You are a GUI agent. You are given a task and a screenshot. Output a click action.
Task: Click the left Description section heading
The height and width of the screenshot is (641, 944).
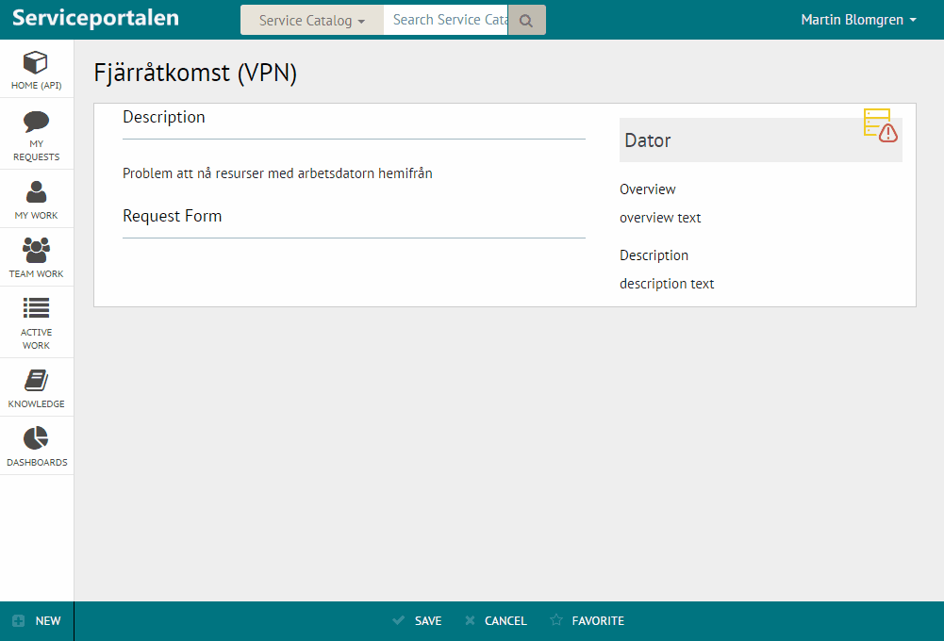(164, 117)
